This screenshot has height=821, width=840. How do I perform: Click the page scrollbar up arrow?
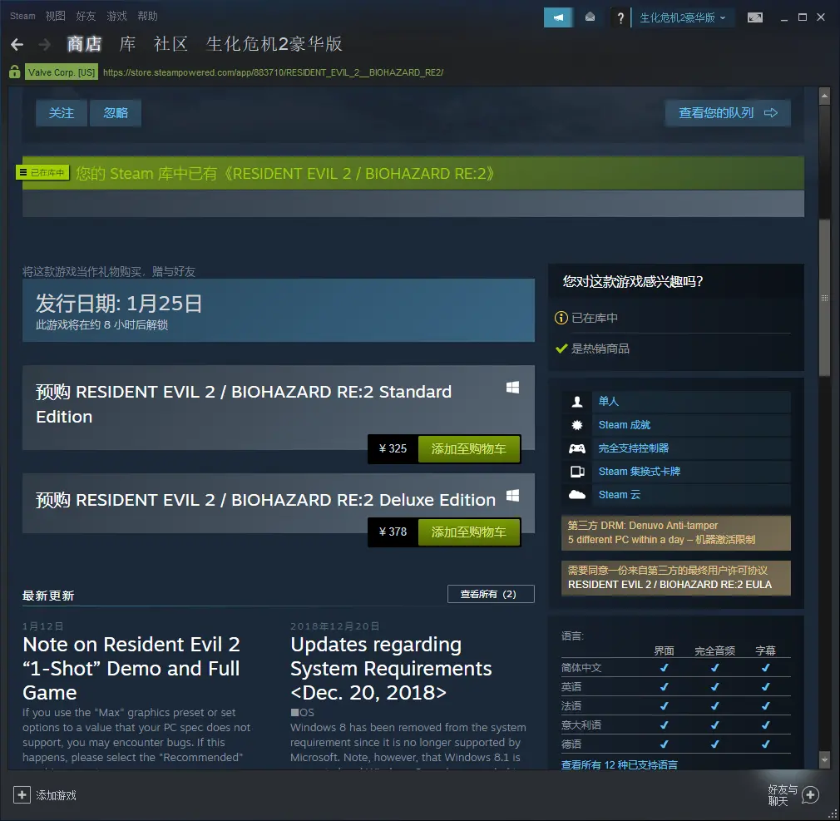click(x=824, y=96)
